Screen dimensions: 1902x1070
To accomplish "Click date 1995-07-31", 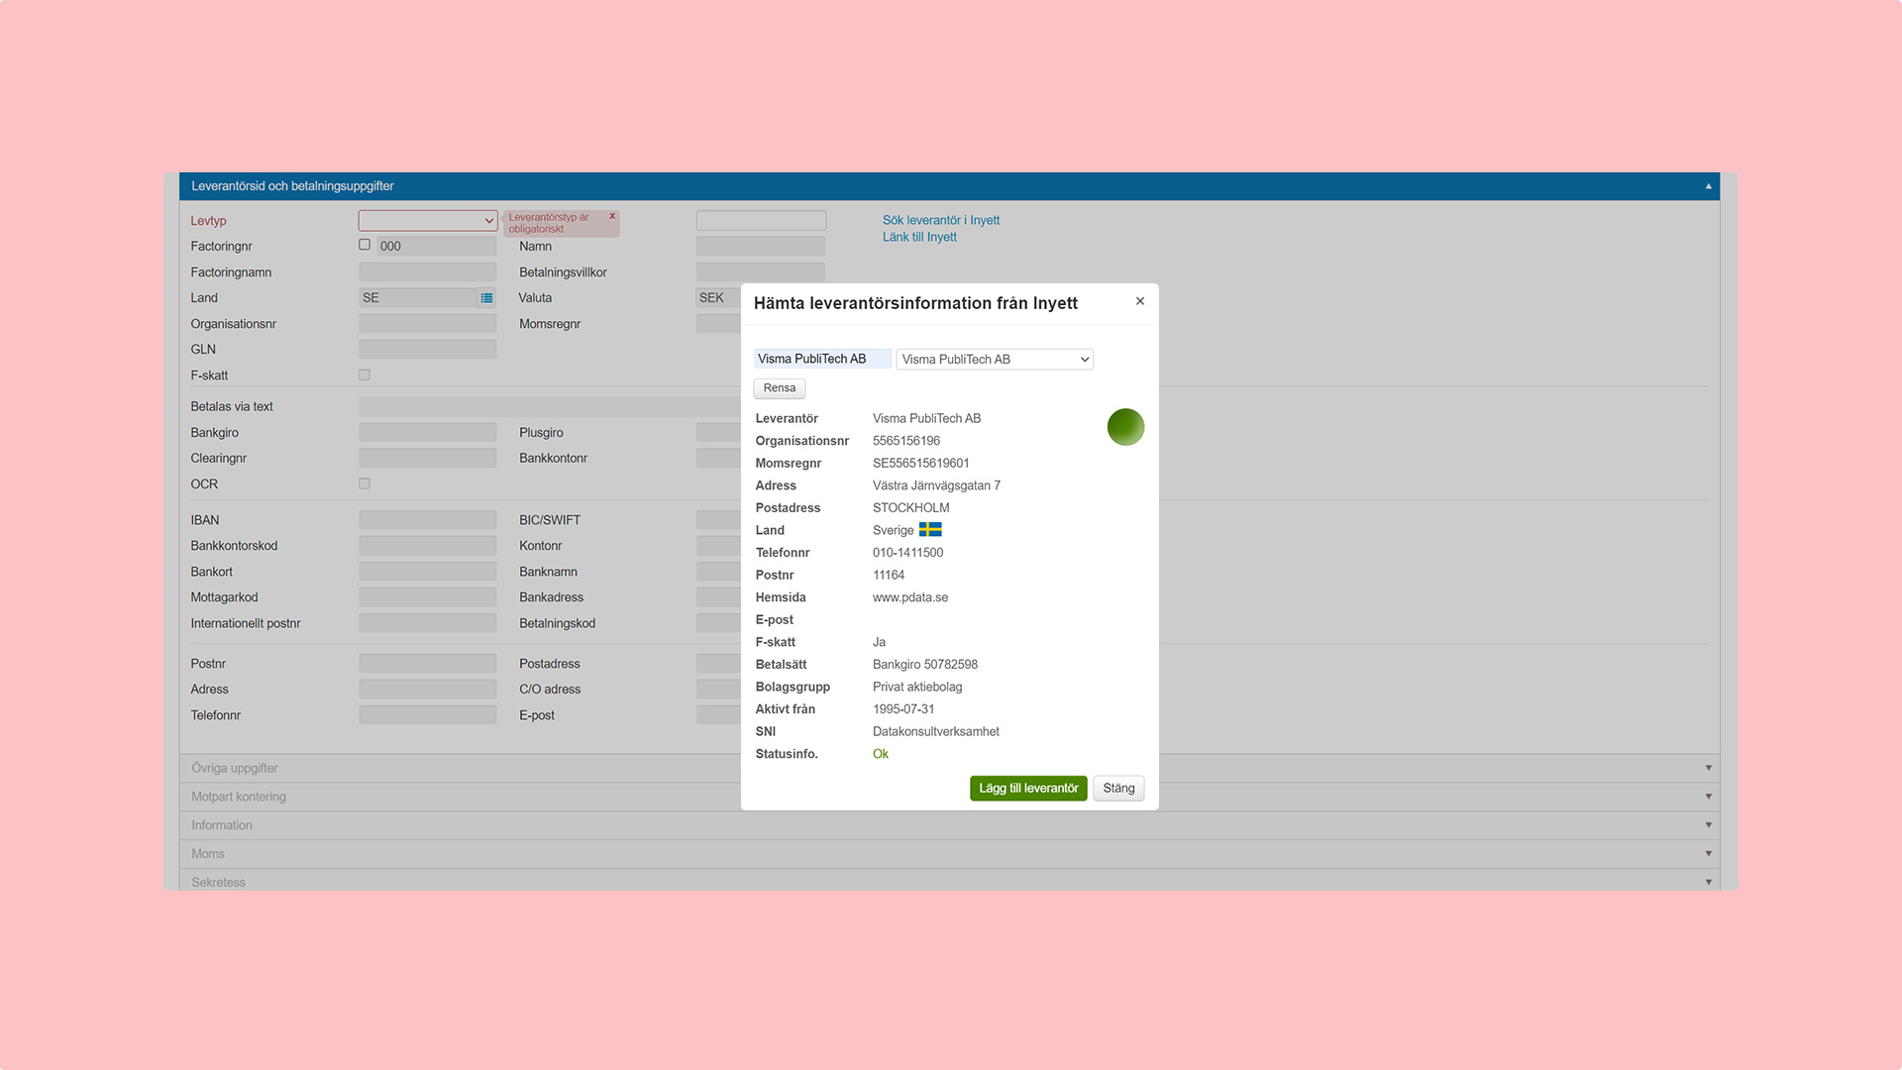I will [x=903, y=709].
